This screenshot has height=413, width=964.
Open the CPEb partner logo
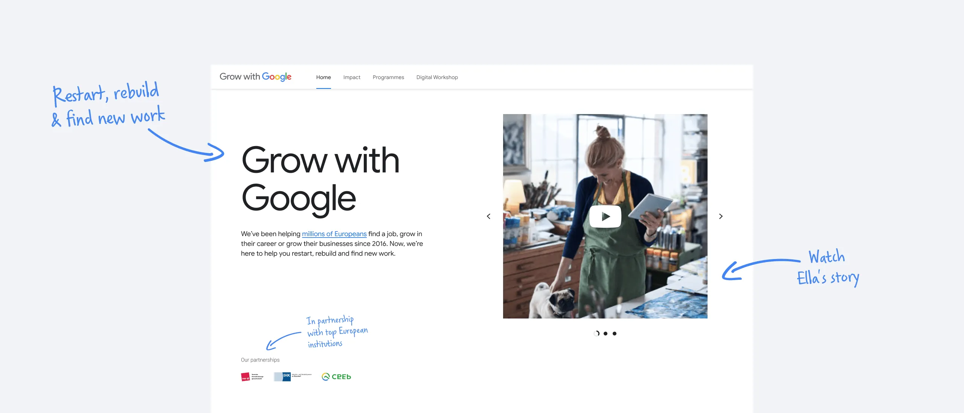click(336, 376)
